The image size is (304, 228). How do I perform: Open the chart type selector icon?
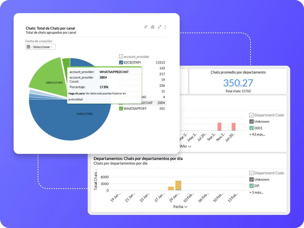[153, 27]
